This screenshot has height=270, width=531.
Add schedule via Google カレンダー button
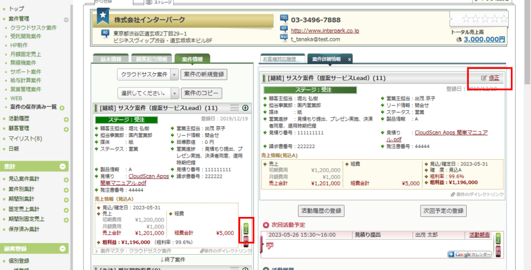point(469,254)
